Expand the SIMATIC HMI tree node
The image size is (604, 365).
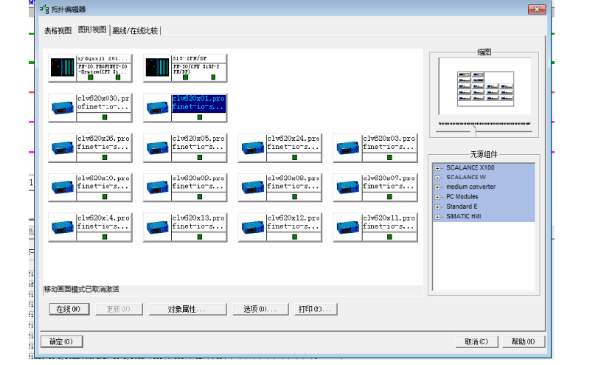[437, 216]
